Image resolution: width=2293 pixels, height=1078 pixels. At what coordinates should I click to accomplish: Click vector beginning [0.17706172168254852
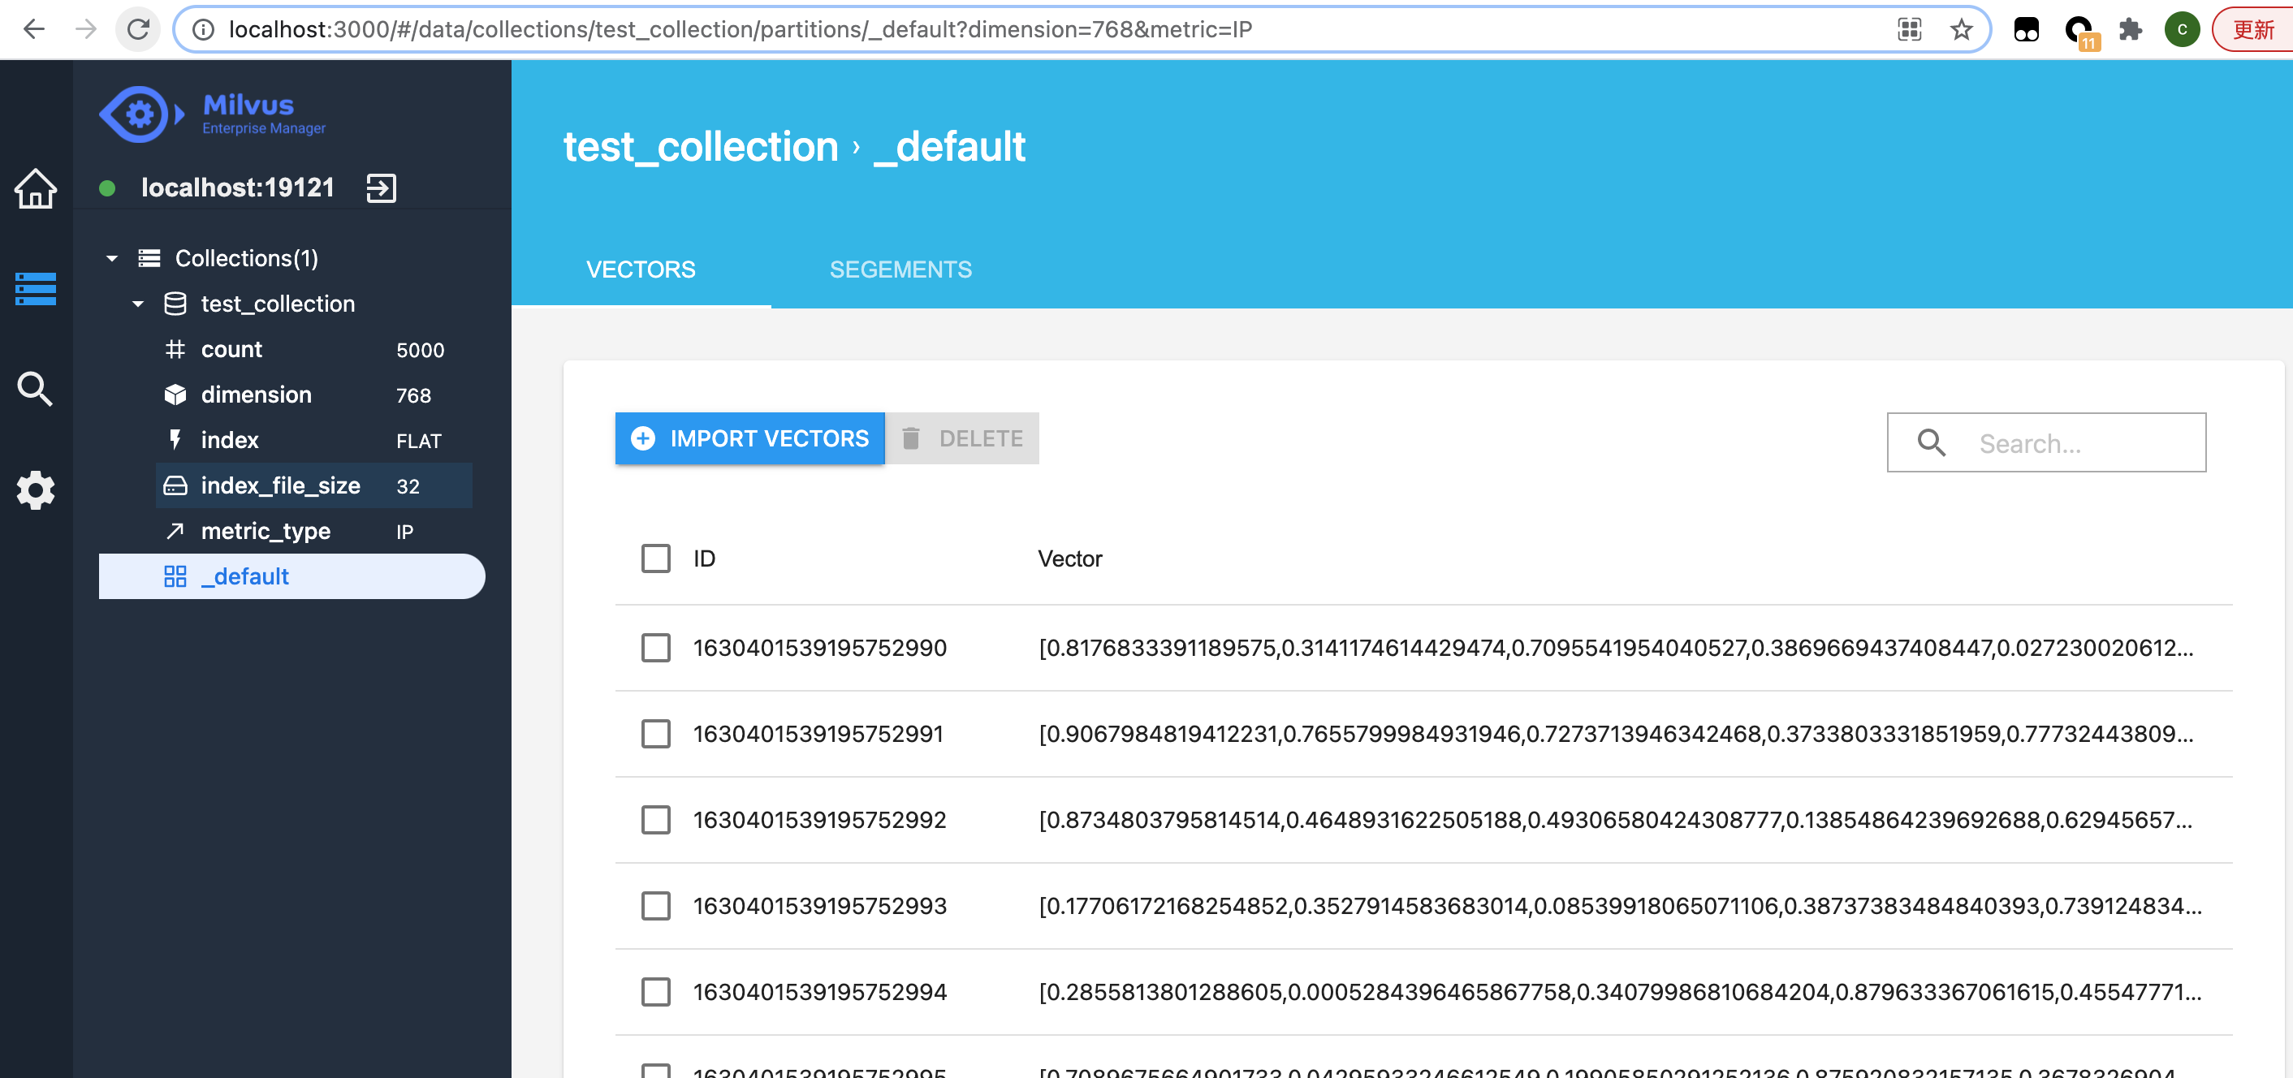pos(1620,906)
